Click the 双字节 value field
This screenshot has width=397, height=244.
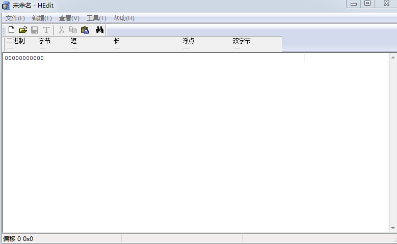[236, 48]
